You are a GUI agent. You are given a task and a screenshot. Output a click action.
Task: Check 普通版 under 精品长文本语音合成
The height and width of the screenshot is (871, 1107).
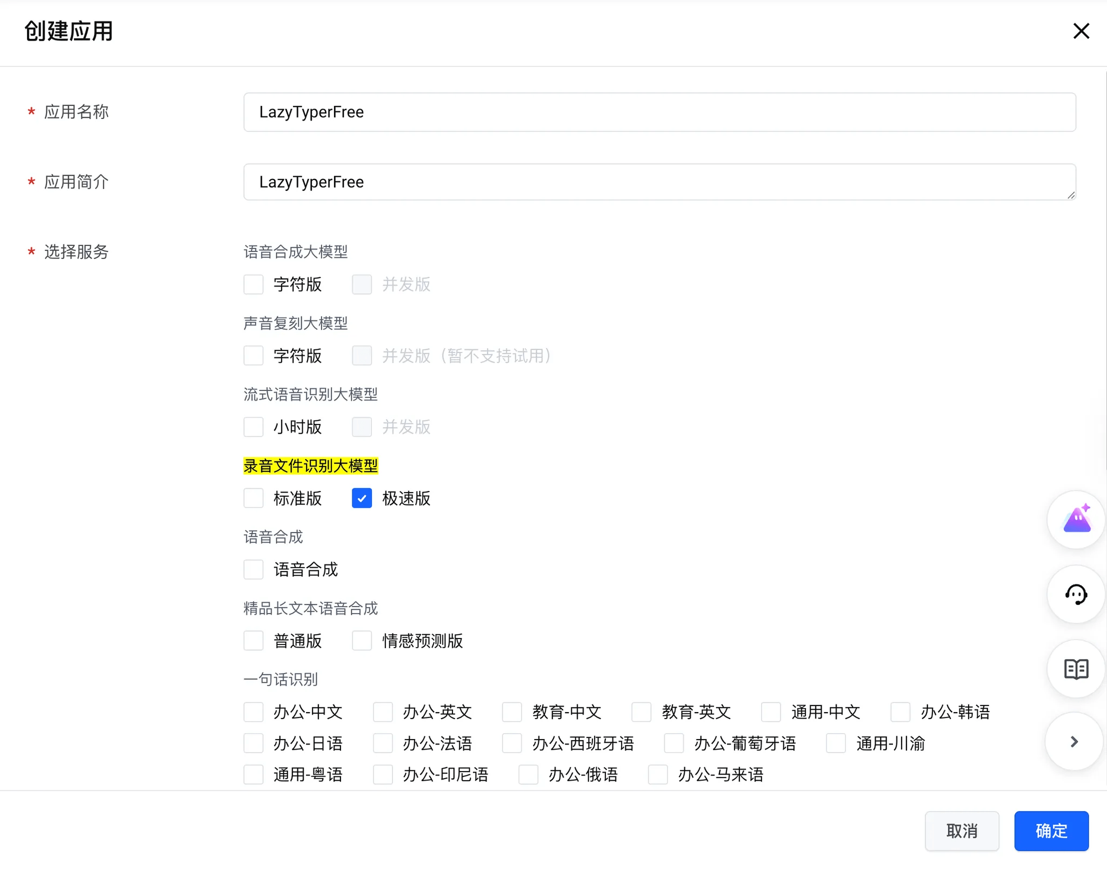pyautogui.click(x=254, y=640)
